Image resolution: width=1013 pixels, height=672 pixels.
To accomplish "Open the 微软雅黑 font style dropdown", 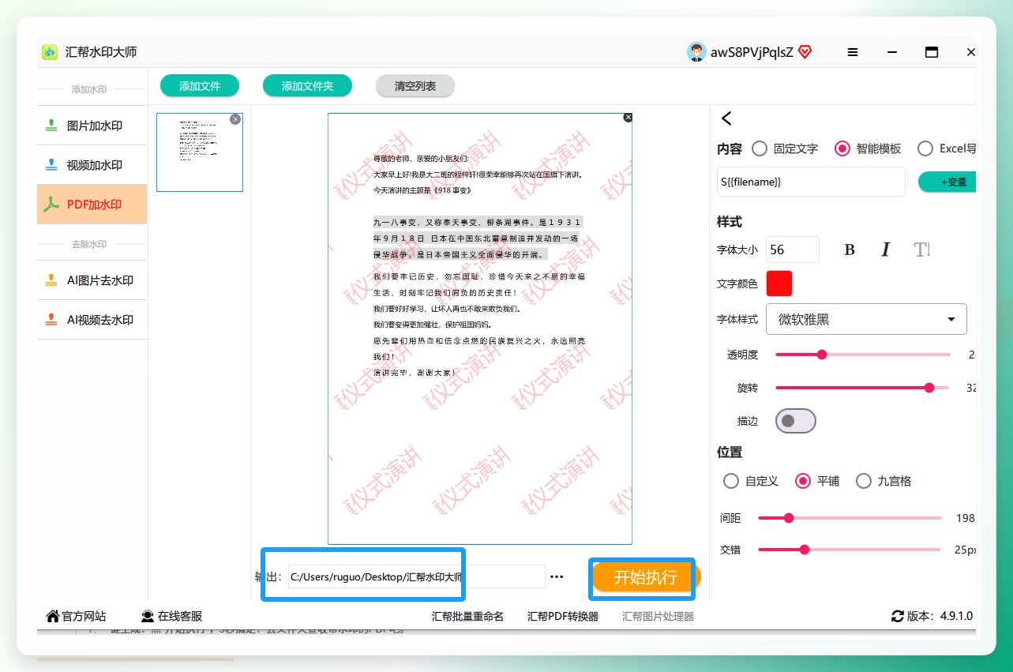I will [866, 319].
